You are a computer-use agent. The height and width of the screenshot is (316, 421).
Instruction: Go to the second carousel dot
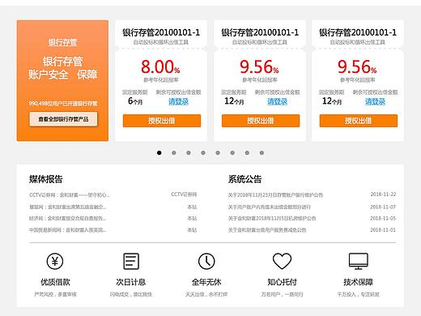(174, 153)
